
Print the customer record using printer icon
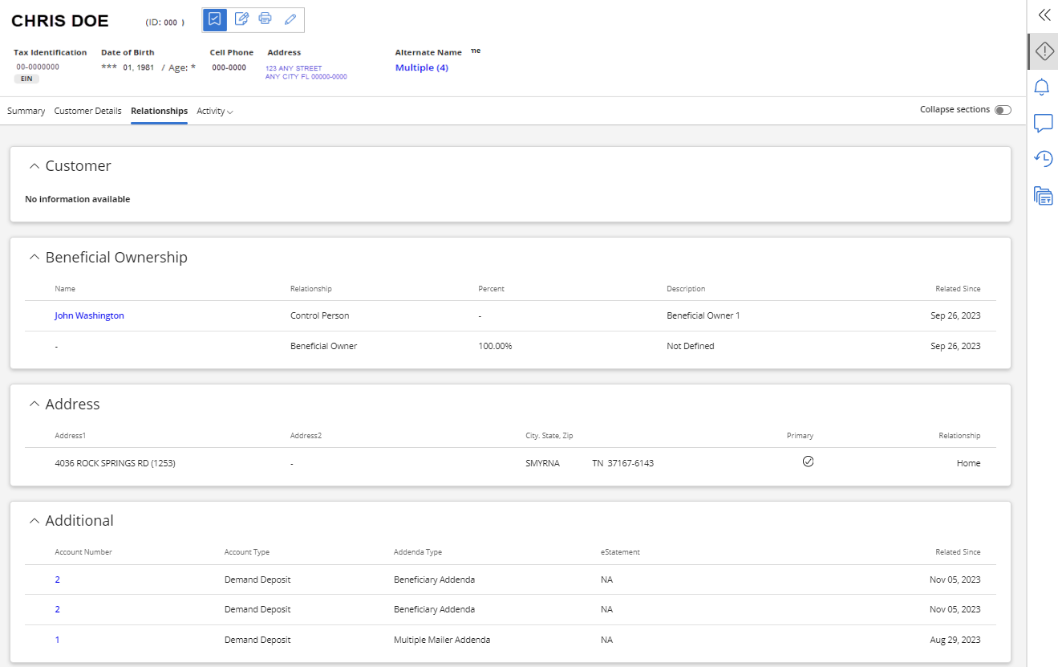coord(266,18)
